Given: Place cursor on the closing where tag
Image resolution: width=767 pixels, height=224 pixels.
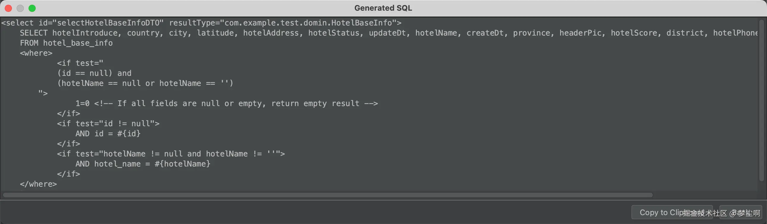Looking at the screenshot, I should coord(38,184).
